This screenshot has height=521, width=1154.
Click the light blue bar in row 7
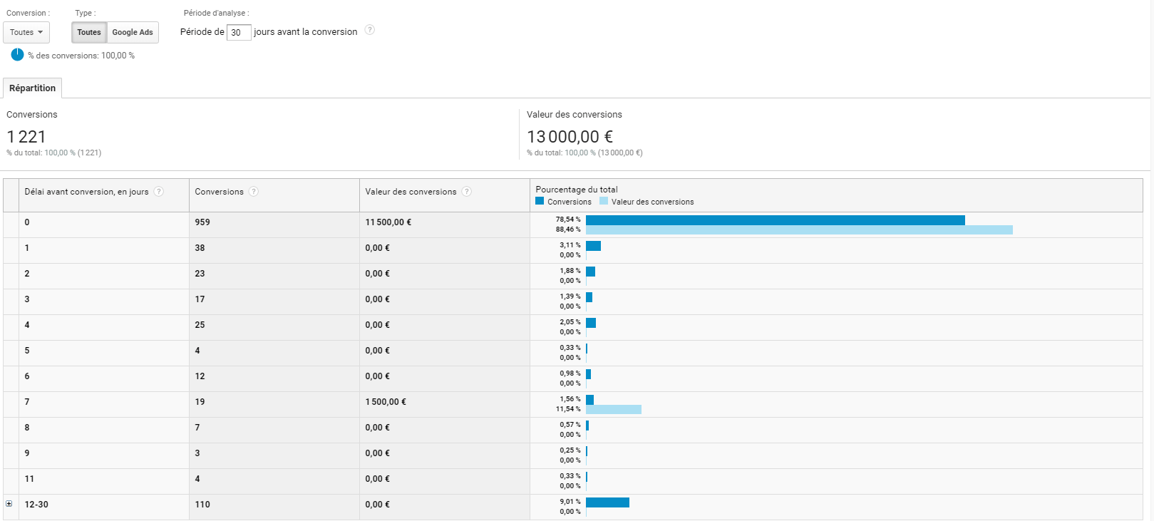[613, 410]
